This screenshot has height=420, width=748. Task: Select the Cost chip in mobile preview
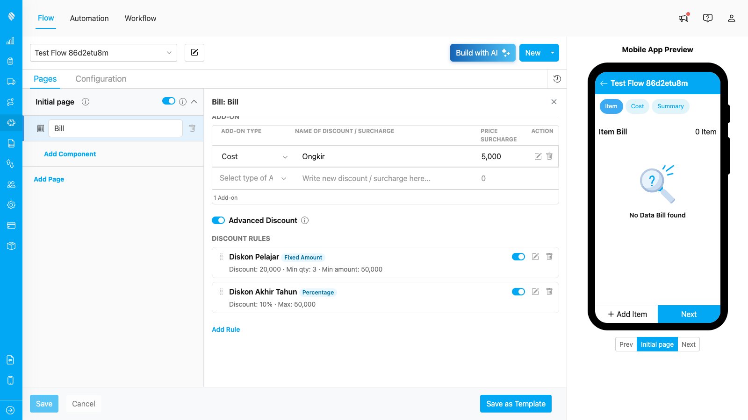[637, 106]
